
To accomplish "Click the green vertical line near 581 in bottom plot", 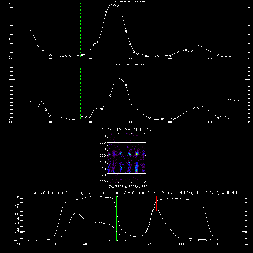I will pyautogui.click(x=152, y=218).
